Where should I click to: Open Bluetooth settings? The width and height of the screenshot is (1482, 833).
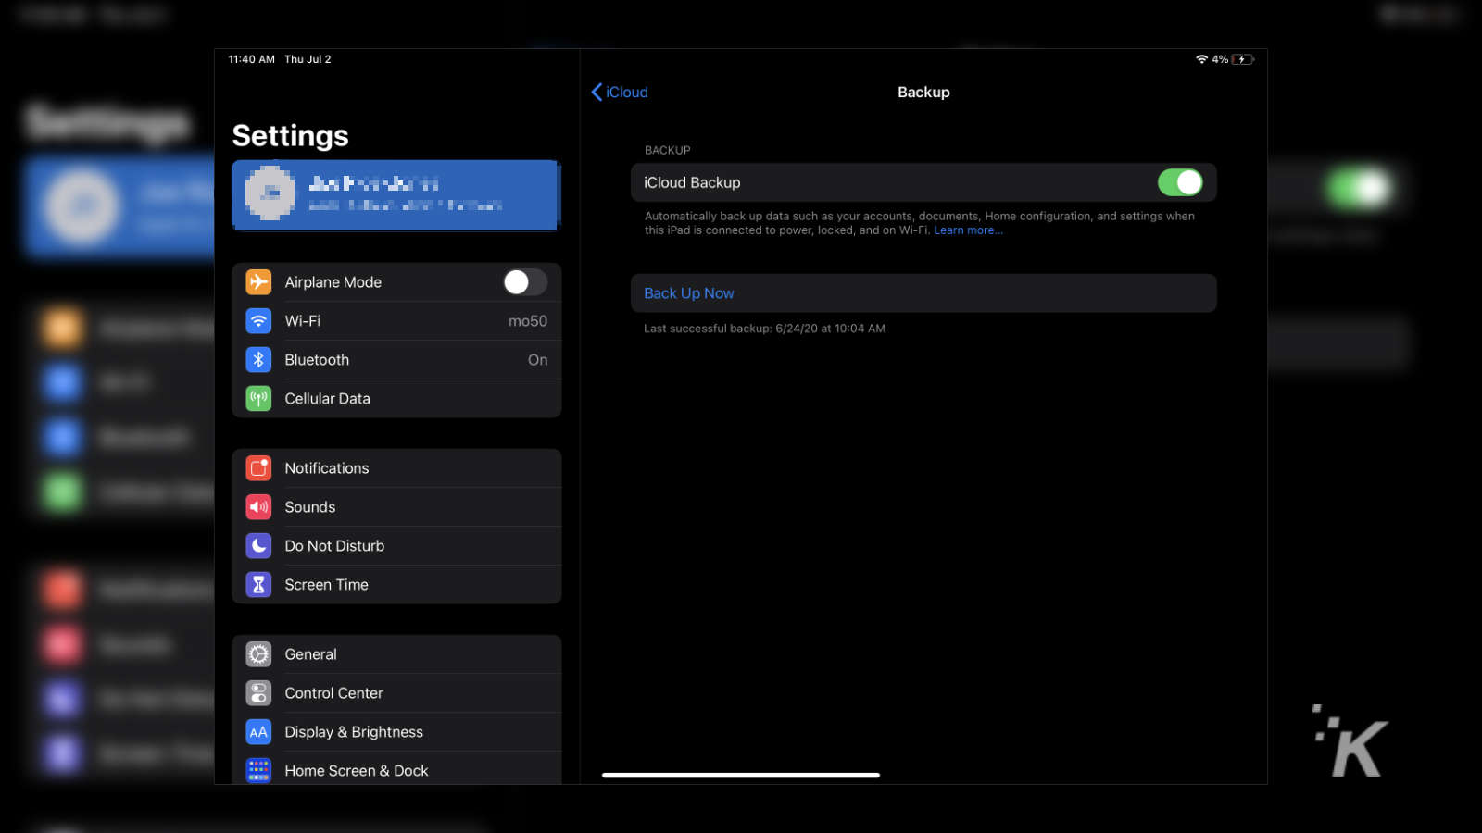tap(396, 360)
